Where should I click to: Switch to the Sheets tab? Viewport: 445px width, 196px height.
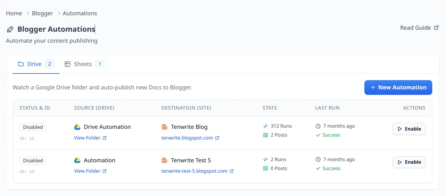point(83,64)
